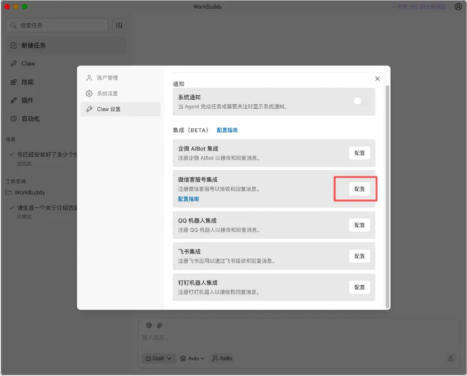Open 新建任务 in the sidebar
Viewport: 467px width, 376px height.
point(66,46)
